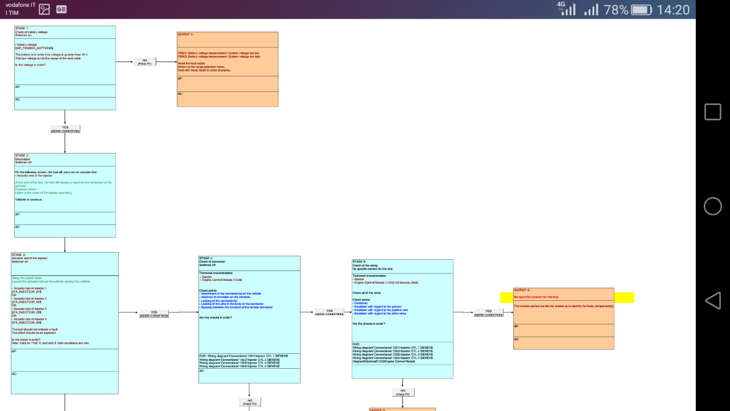This screenshot has width=730, height=411.
Task: Click YES (GOOD CONDITION) label leading to Output 4
Action: coord(488,312)
